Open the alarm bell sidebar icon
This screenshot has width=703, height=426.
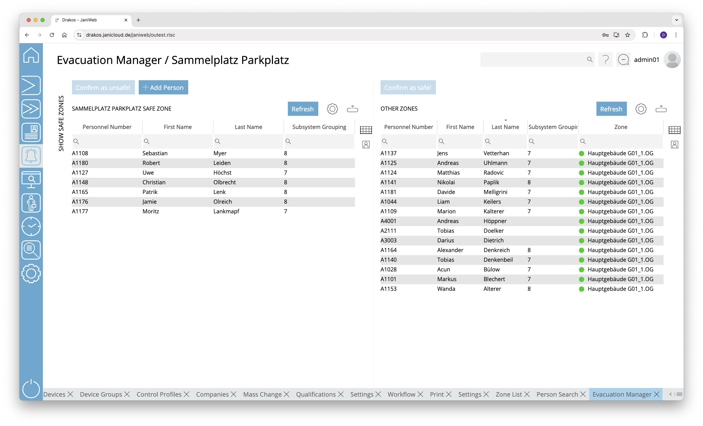coord(31,156)
